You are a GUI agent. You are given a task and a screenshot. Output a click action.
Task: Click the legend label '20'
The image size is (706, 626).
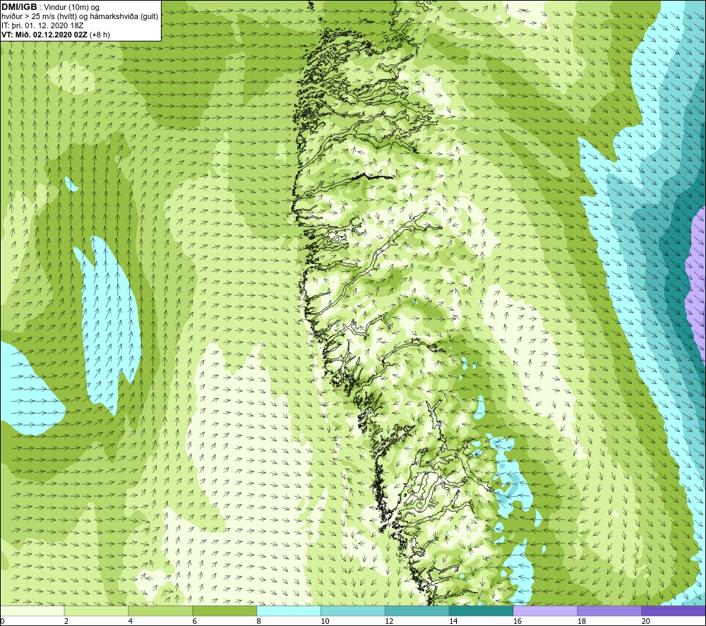[646, 622]
